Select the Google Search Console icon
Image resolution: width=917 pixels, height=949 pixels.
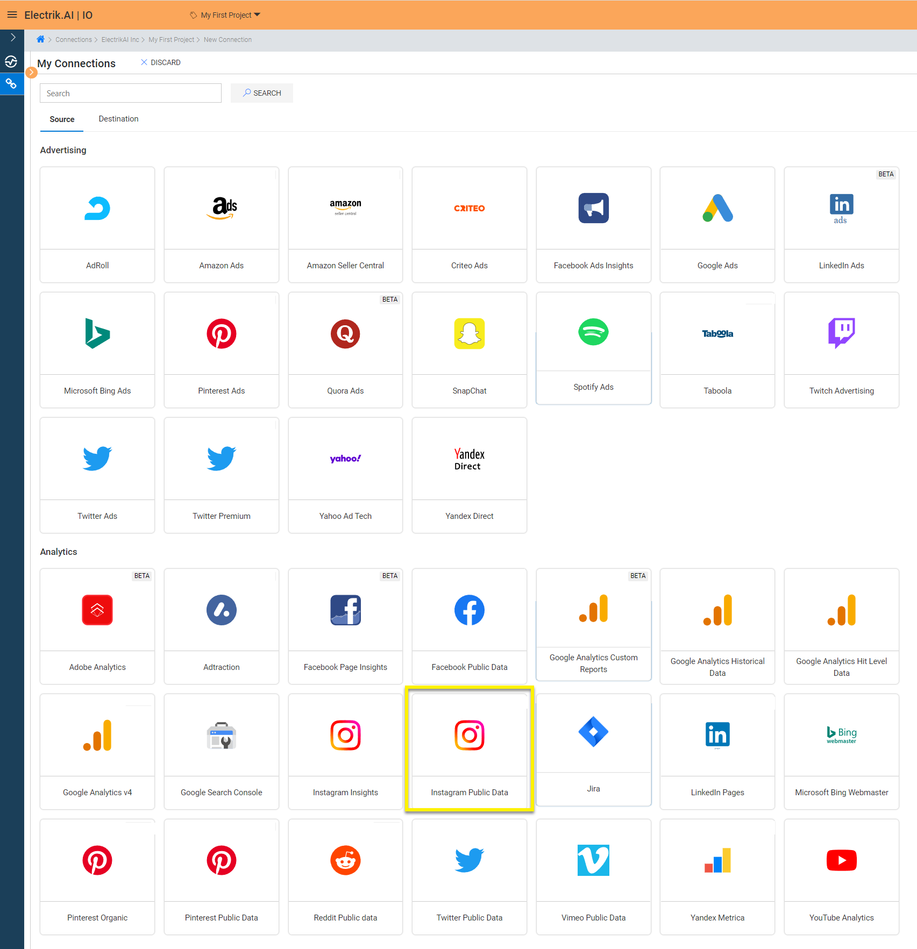pyautogui.click(x=221, y=736)
